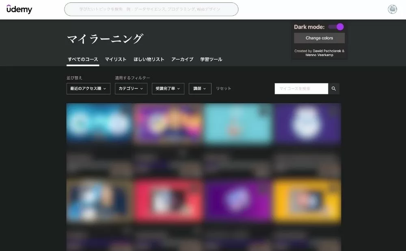Expand the 受講完了率 filter dropdown
The image size is (406, 251).
(x=168, y=89)
